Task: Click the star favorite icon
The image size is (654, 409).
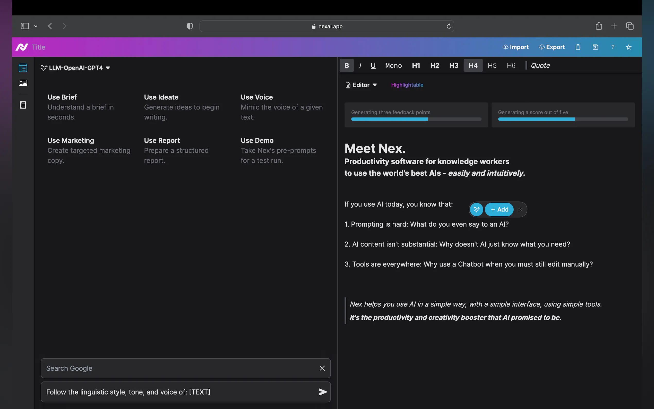Action: click(629, 47)
